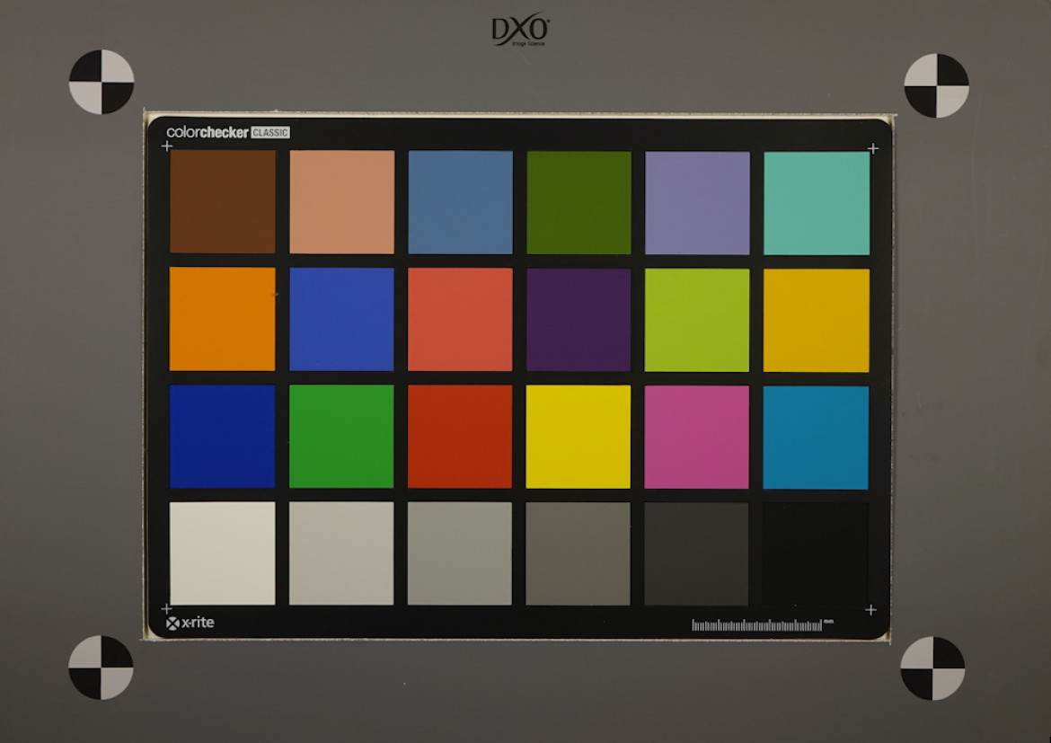This screenshot has width=1051, height=743.
Task: Click the purplish-blue patch beside orange
Action: click(x=342, y=319)
